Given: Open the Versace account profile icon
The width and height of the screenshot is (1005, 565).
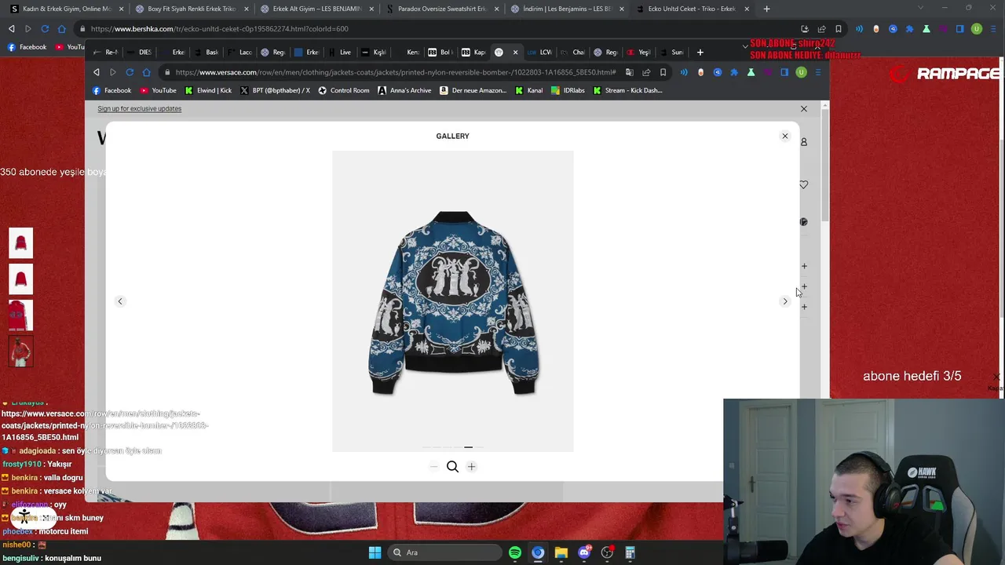Looking at the screenshot, I should tap(803, 142).
